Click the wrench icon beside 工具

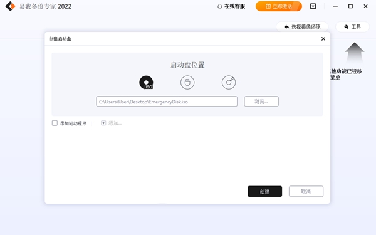coord(347,26)
